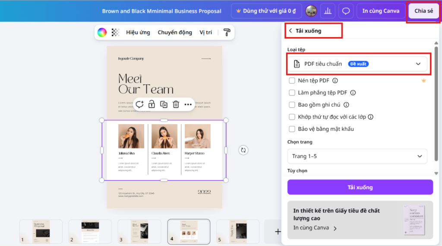Enable the Làm phẳng tệp PDF checkbox
The image size is (442, 246).
292,93
